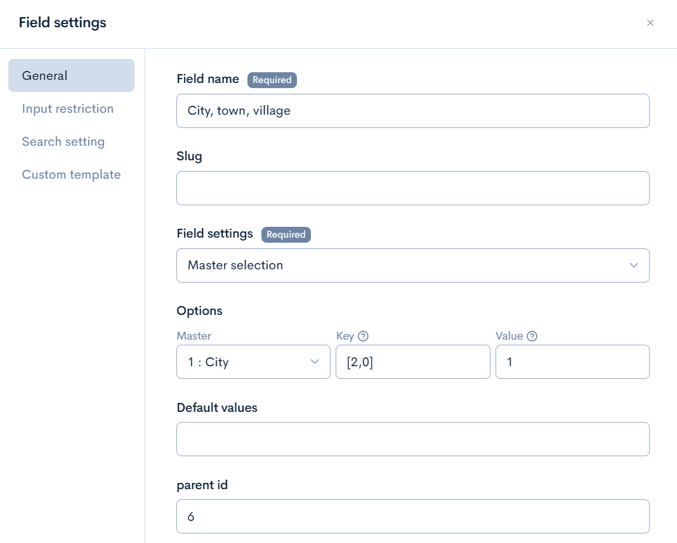Open the Master selection field type dropdown
677x543 pixels.
coord(412,265)
